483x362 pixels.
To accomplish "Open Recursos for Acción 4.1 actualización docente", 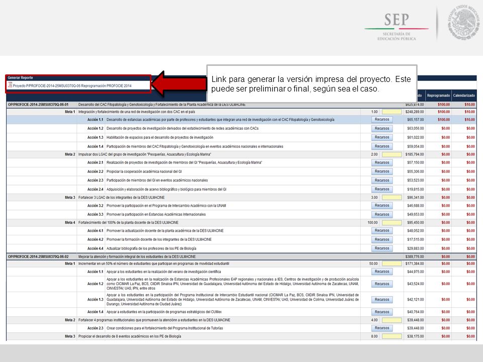I will [x=382, y=231].
